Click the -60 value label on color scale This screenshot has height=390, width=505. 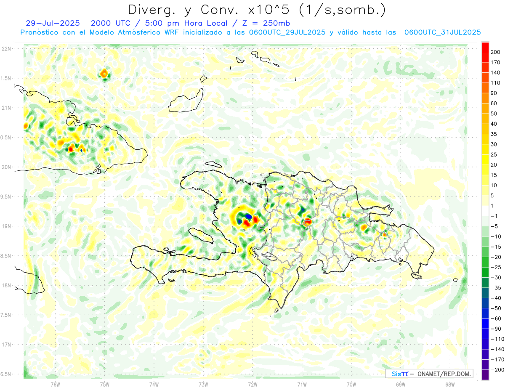[494, 318]
